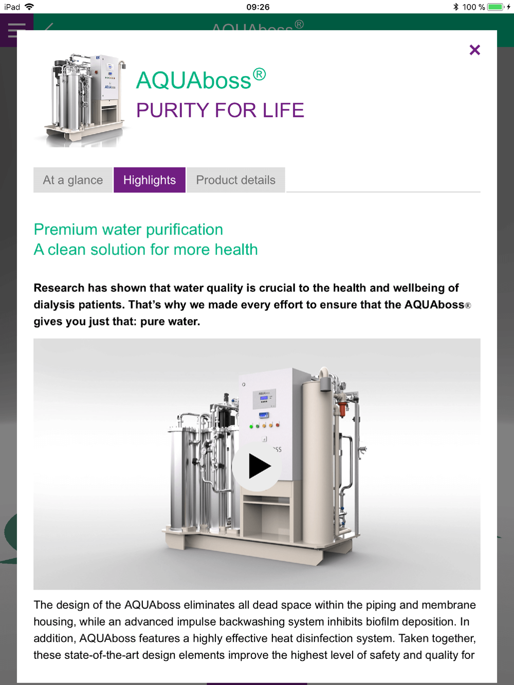
Task: Tap the back arrow in header
Action: pos(49,26)
